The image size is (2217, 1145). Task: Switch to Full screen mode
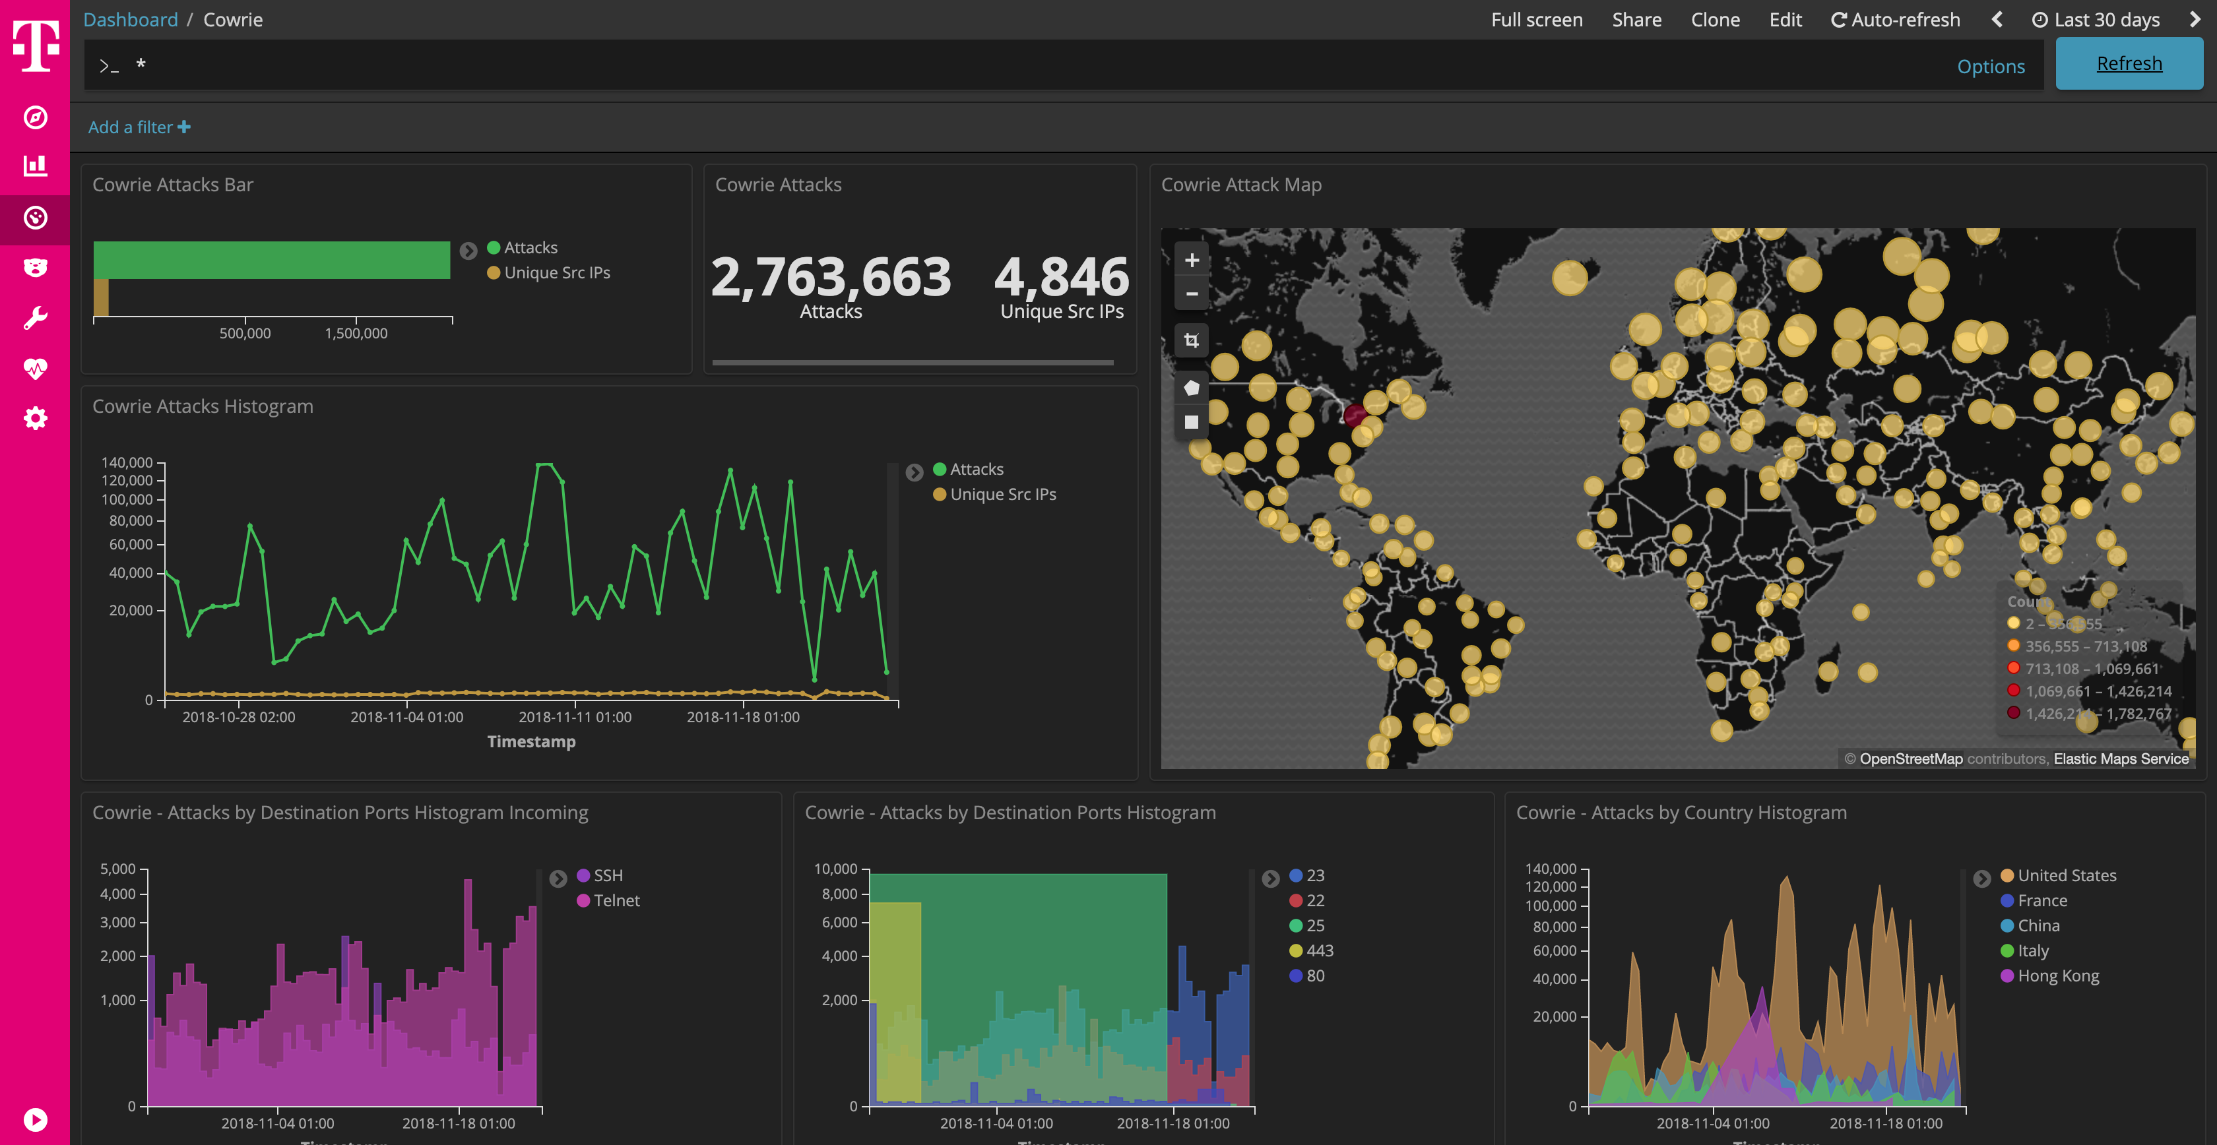click(x=1537, y=19)
